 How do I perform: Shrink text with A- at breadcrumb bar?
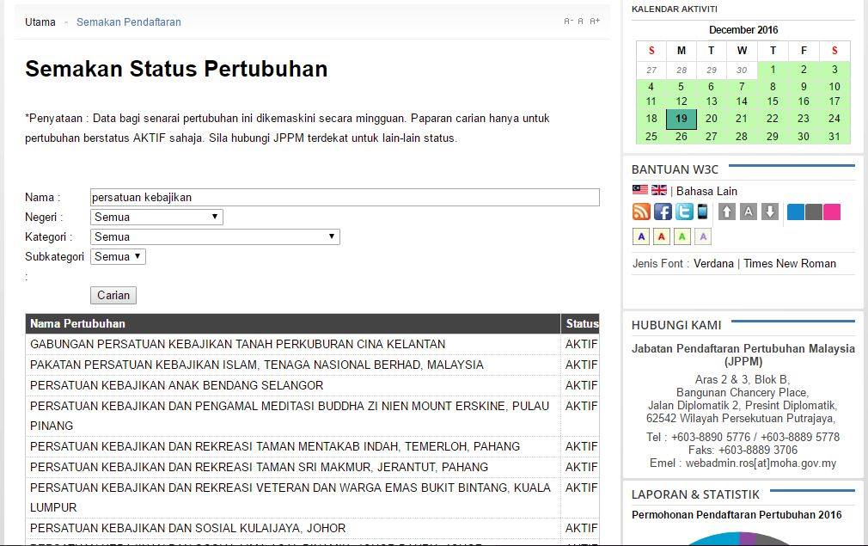point(568,21)
